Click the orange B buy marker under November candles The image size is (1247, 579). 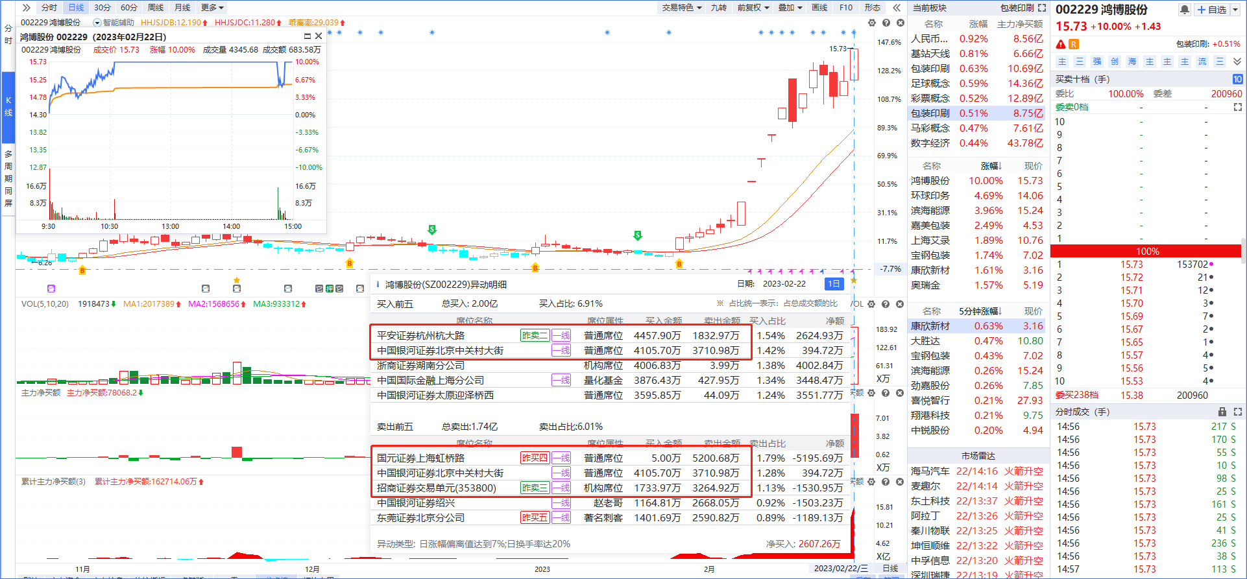pos(82,270)
